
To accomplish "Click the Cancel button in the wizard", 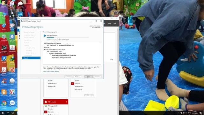I will (x=97, y=77).
